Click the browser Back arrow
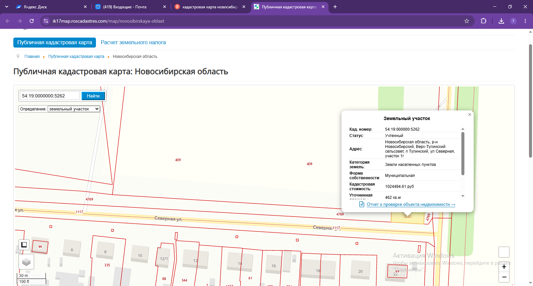This screenshot has width=533, height=286. coord(8,21)
